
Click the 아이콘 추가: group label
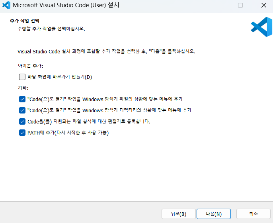coord(31,65)
